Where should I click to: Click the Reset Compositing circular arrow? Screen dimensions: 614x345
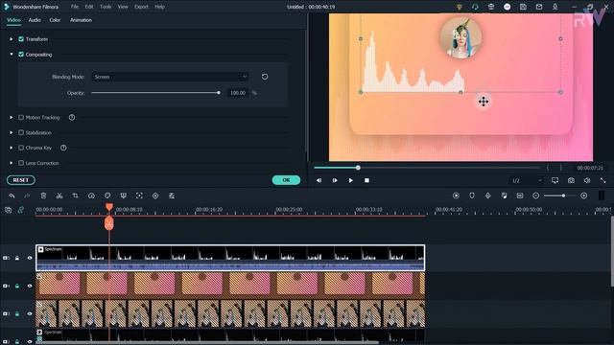click(265, 77)
